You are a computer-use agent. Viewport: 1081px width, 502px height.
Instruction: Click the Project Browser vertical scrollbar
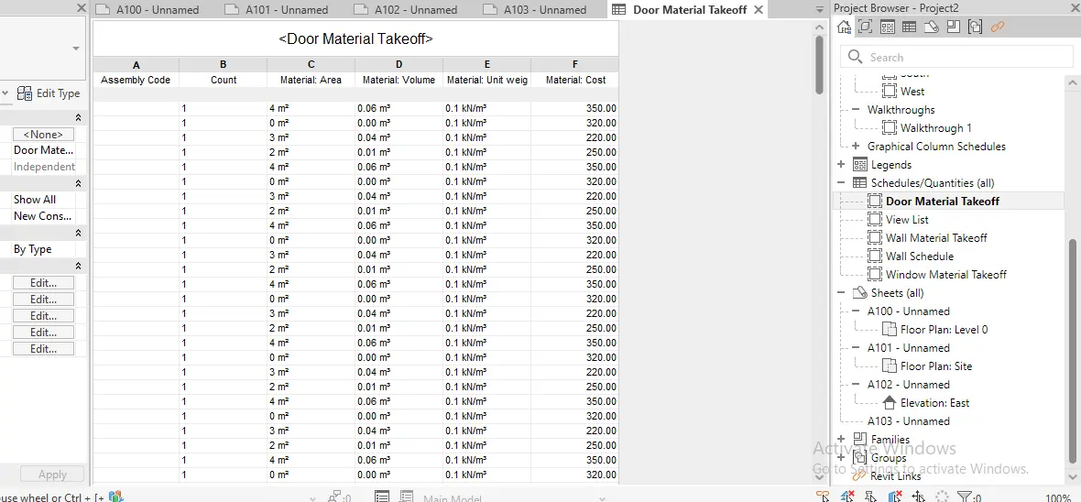1073,348
